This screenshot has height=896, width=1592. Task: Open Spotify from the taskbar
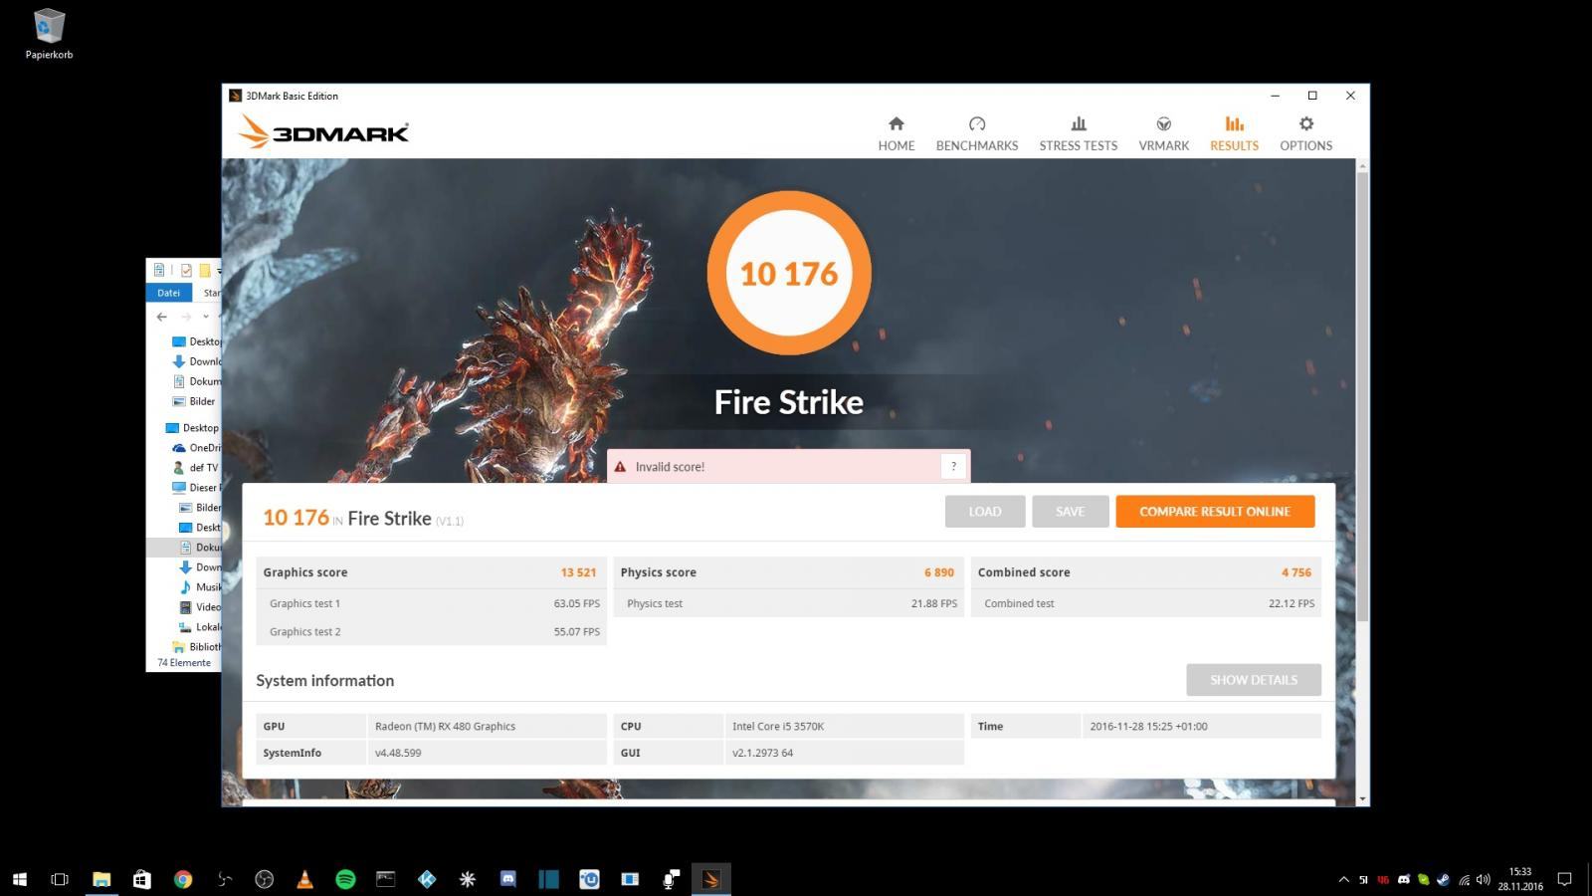(345, 879)
